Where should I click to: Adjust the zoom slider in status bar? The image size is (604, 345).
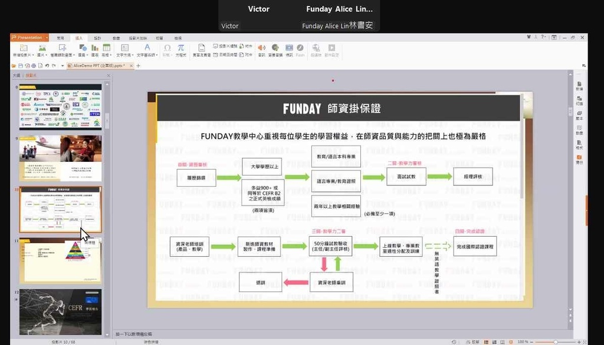click(556, 342)
